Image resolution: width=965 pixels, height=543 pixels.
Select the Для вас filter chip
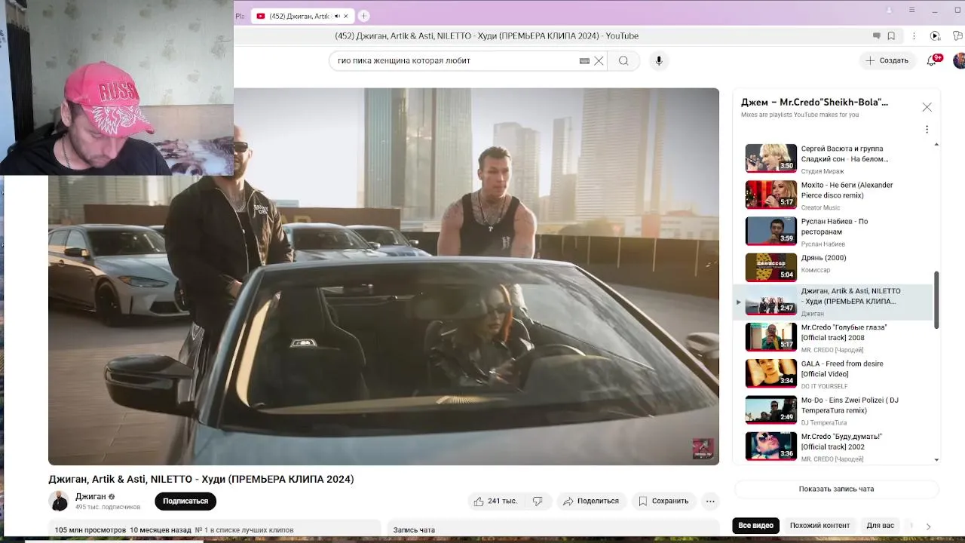pyautogui.click(x=880, y=525)
